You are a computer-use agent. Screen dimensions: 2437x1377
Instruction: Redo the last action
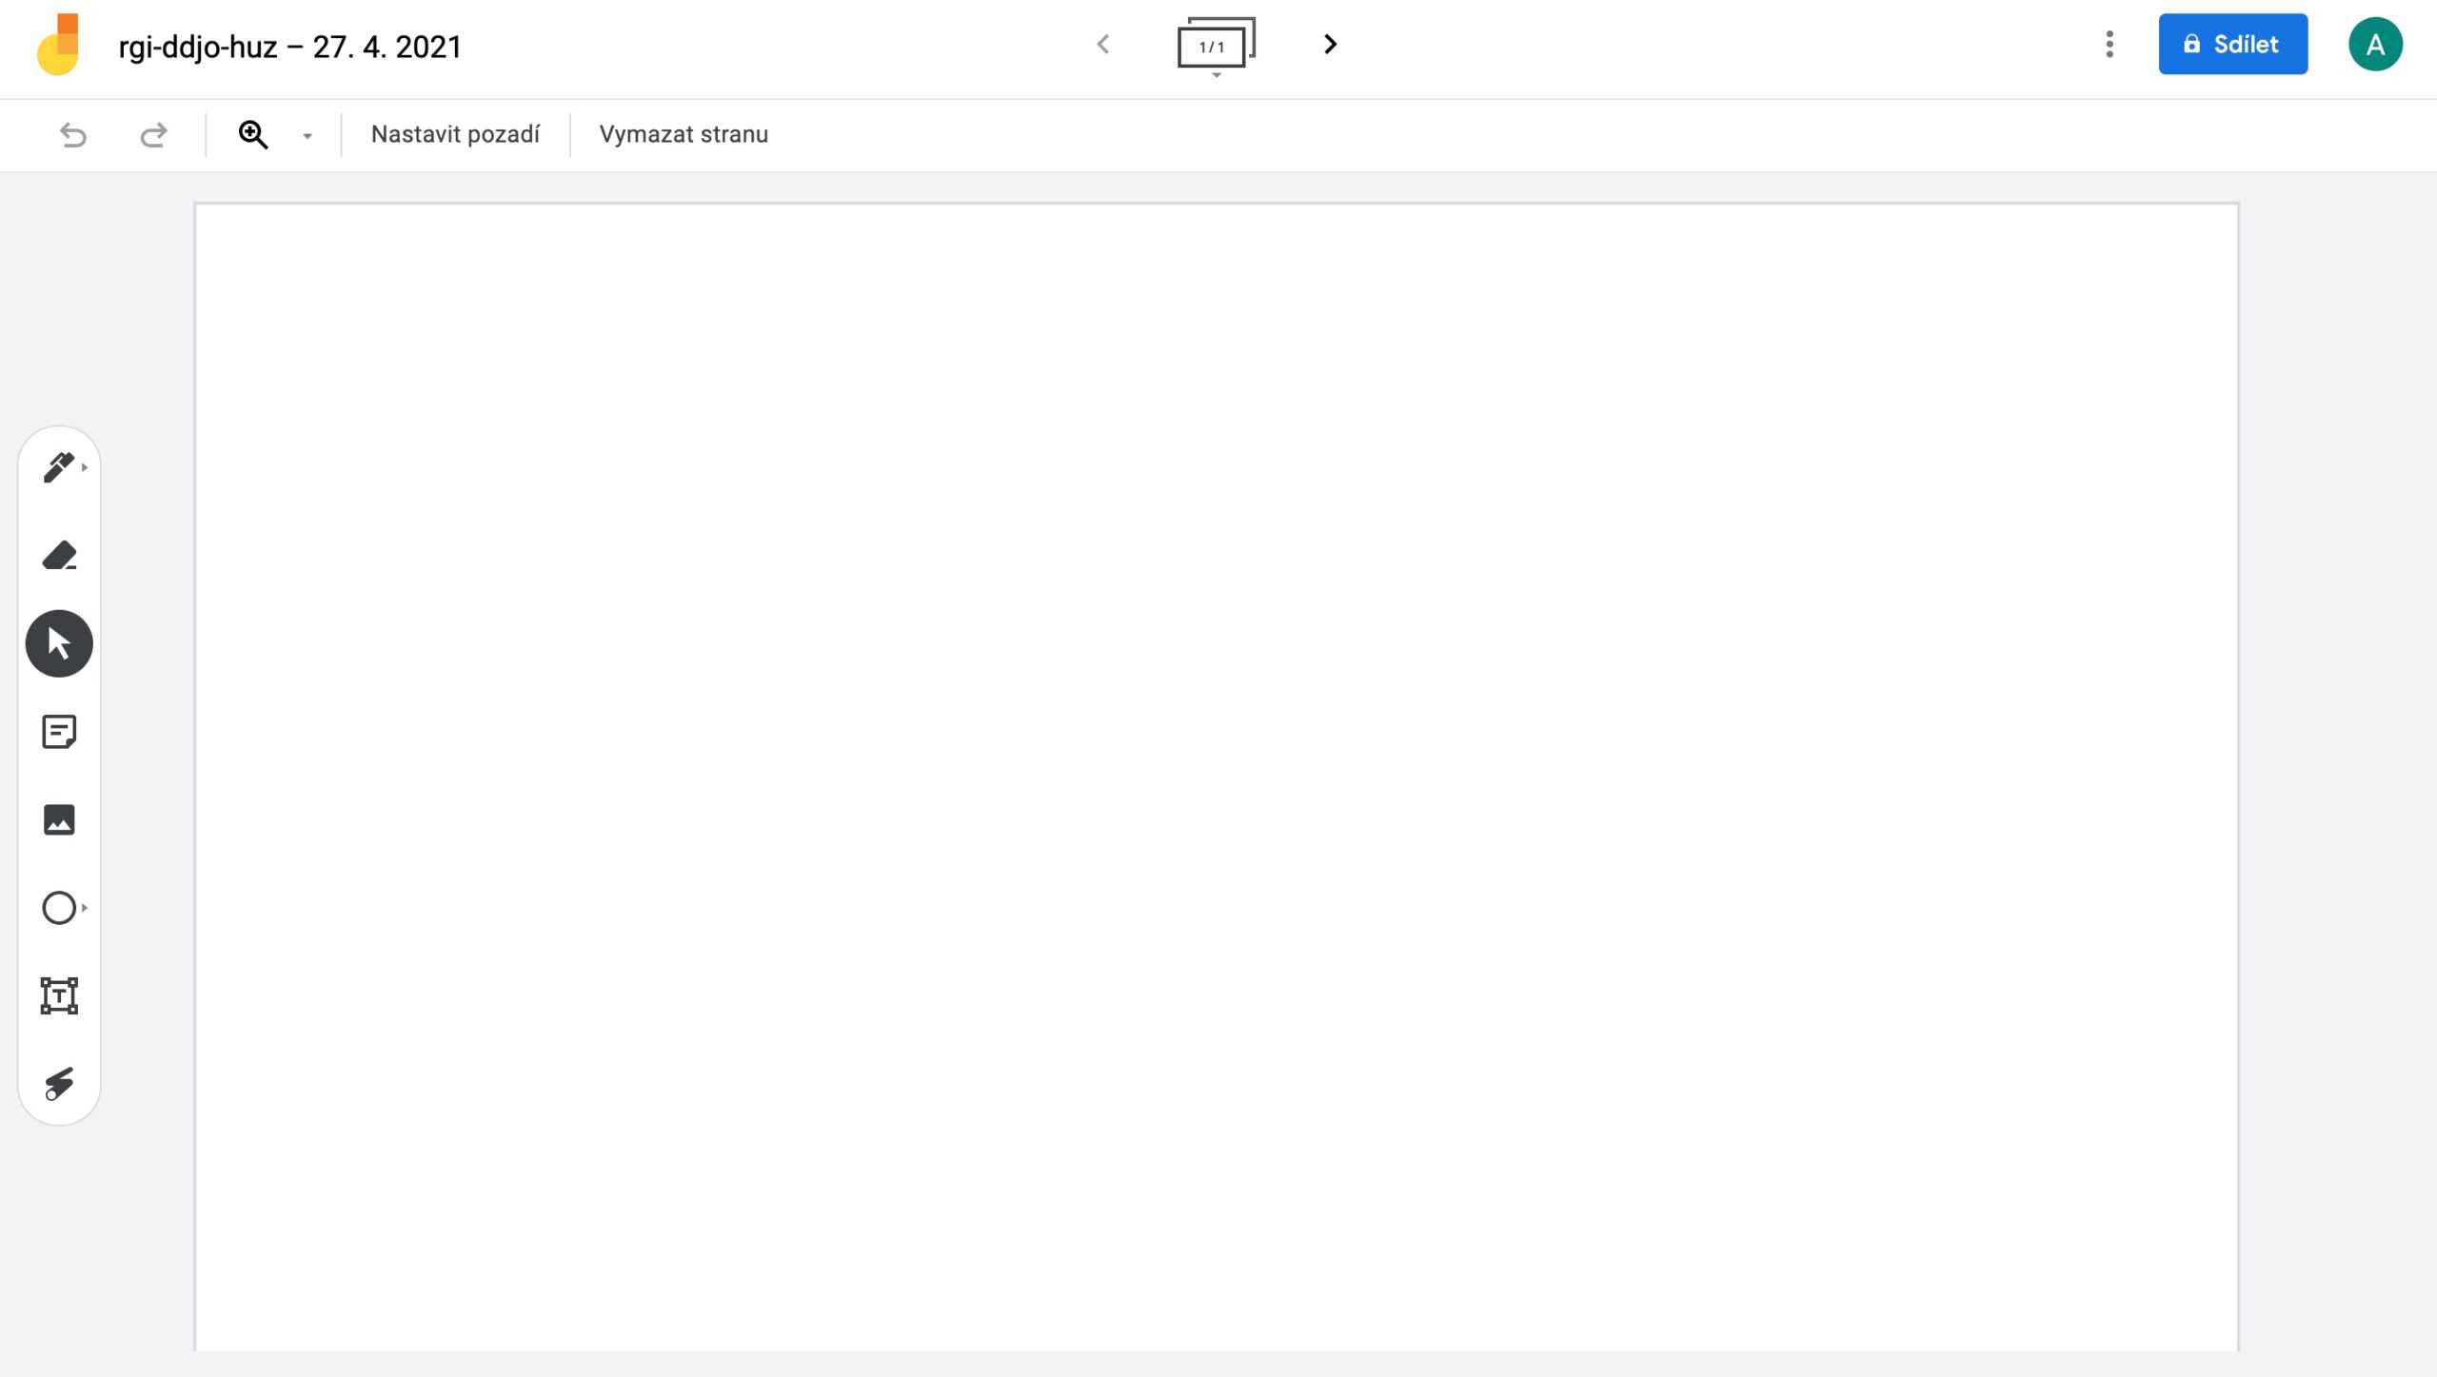pyautogui.click(x=152, y=134)
